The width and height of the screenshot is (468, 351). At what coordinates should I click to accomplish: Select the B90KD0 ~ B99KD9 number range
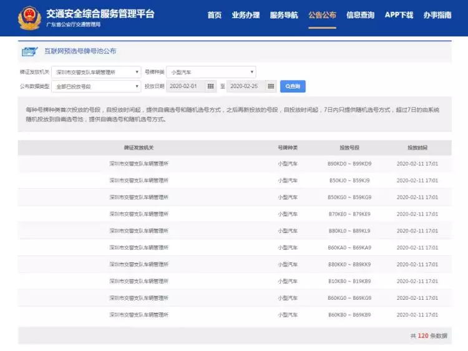click(349, 164)
